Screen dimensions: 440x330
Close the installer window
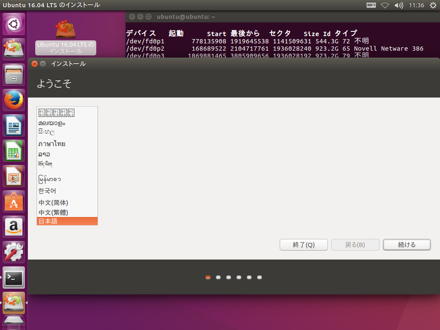[x=34, y=64]
